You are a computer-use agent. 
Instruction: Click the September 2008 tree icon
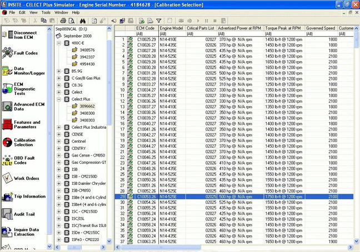tap(59, 36)
